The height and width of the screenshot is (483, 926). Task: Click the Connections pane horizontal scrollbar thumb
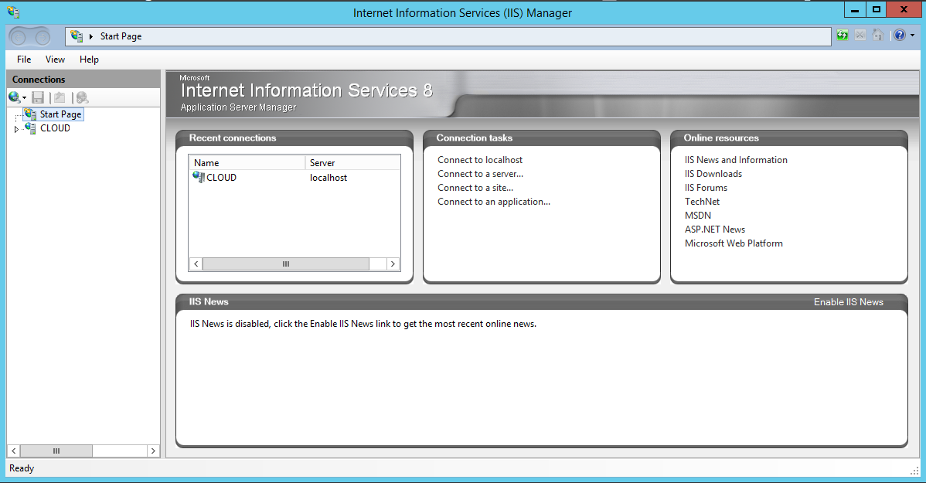56,451
